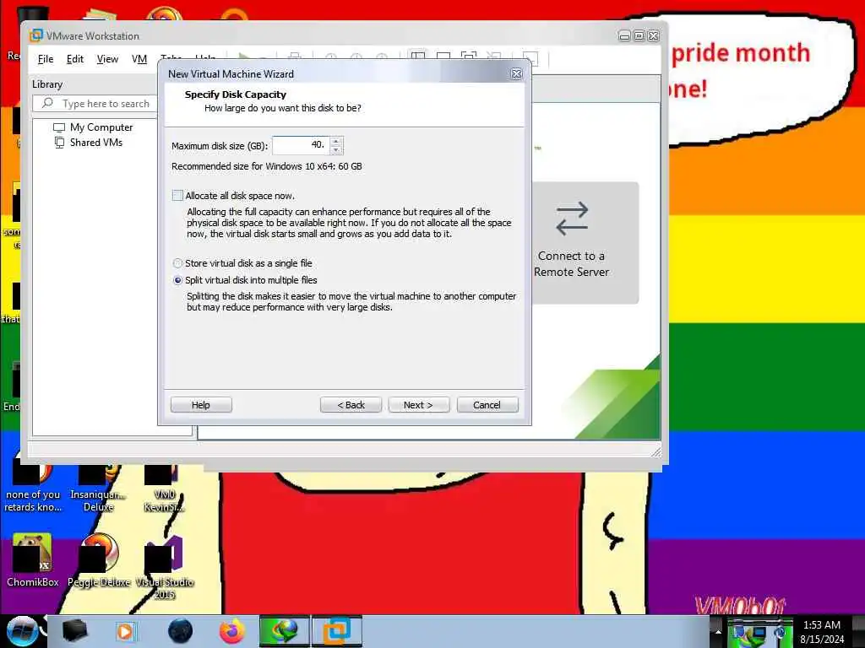
Task: Click the Maximum disk size field
Action: [x=302, y=145]
